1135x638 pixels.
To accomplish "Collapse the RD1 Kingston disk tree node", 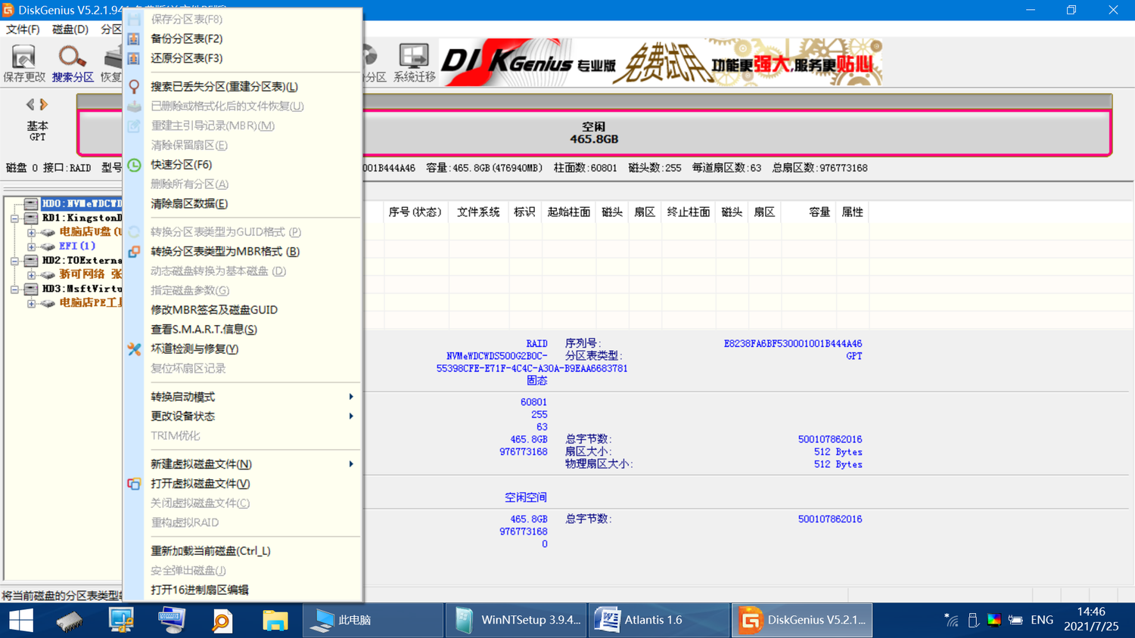I will tap(15, 218).
